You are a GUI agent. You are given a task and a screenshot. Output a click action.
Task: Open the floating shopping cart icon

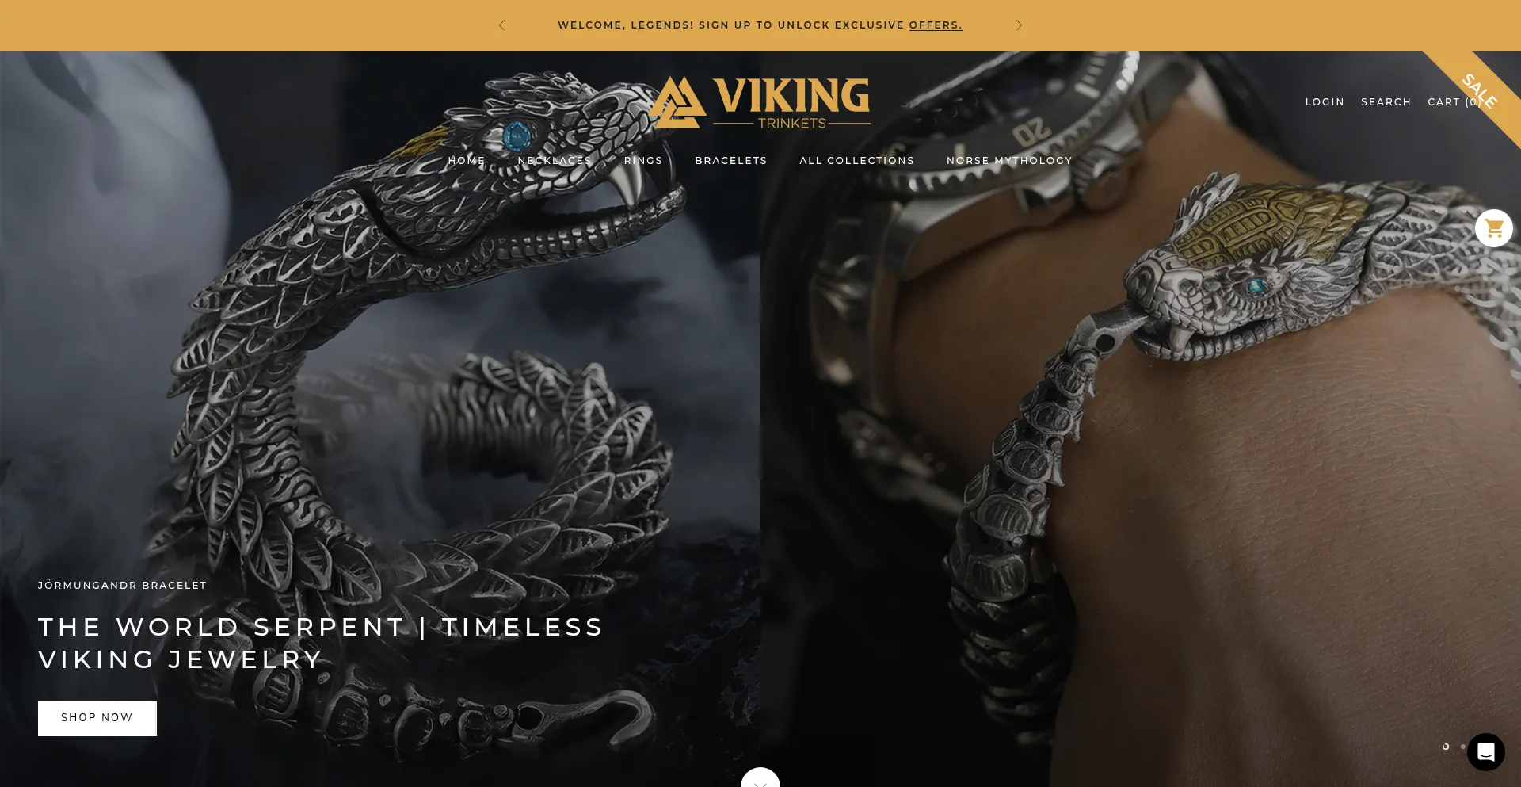click(x=1494, y=228)
